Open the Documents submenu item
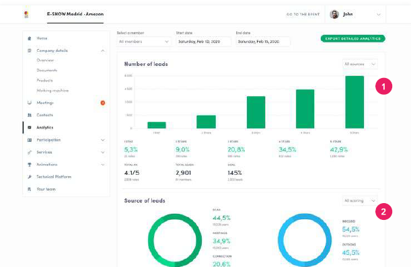Viewport: 411px width, 267px height. tap(47, 70)
